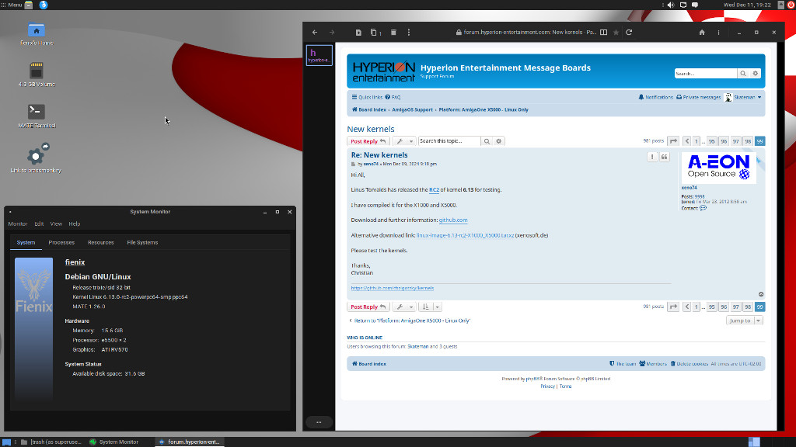The image size is (796, 447).
Task: Switch to File Systems tab in System Monitor
Action: click(142, 242)
